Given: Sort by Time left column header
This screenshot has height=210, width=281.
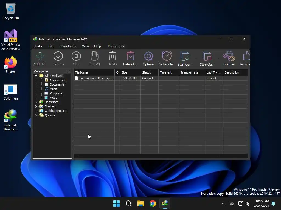Looking at the screenshot, I should coord(169,72).
